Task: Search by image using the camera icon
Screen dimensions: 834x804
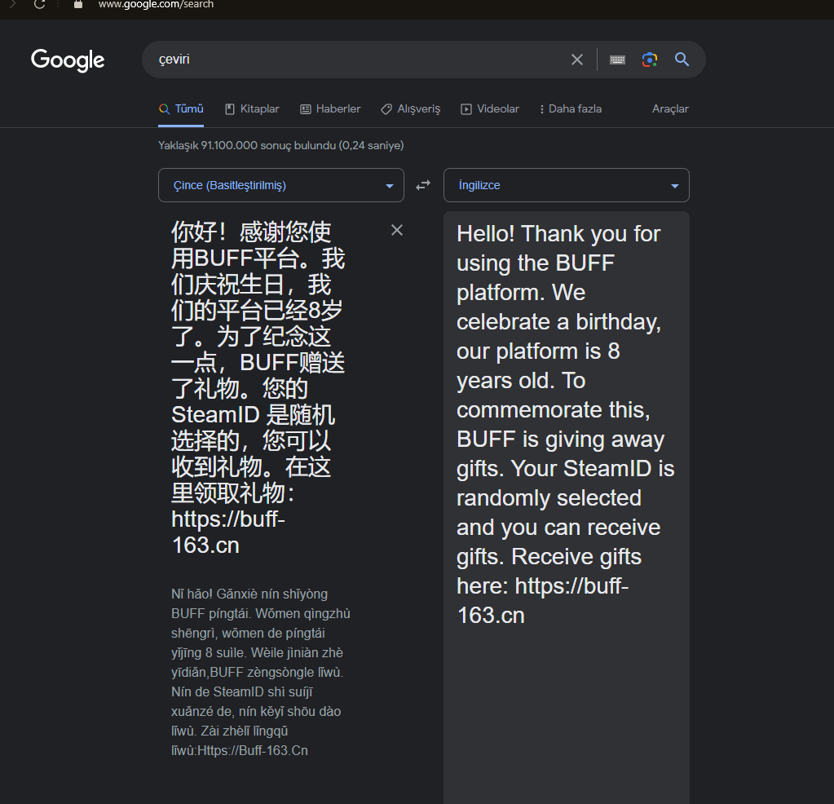Action: (x=650, y=60)
